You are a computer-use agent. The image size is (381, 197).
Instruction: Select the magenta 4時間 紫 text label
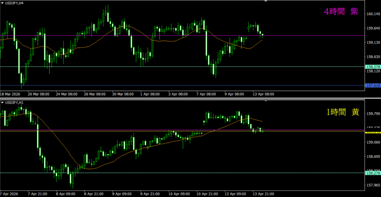coord(341,12)
